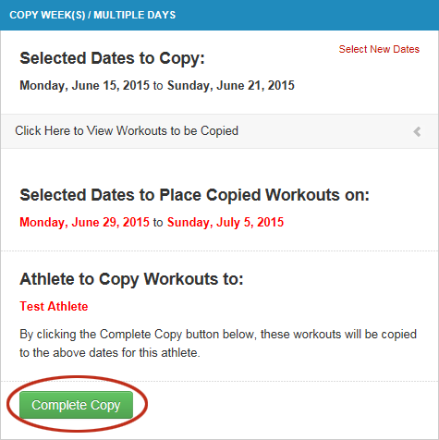The height and width of the screenshot is (440, 439).
Task: Click the word 'to' between the red dates
Action: [x=158, y=223]
